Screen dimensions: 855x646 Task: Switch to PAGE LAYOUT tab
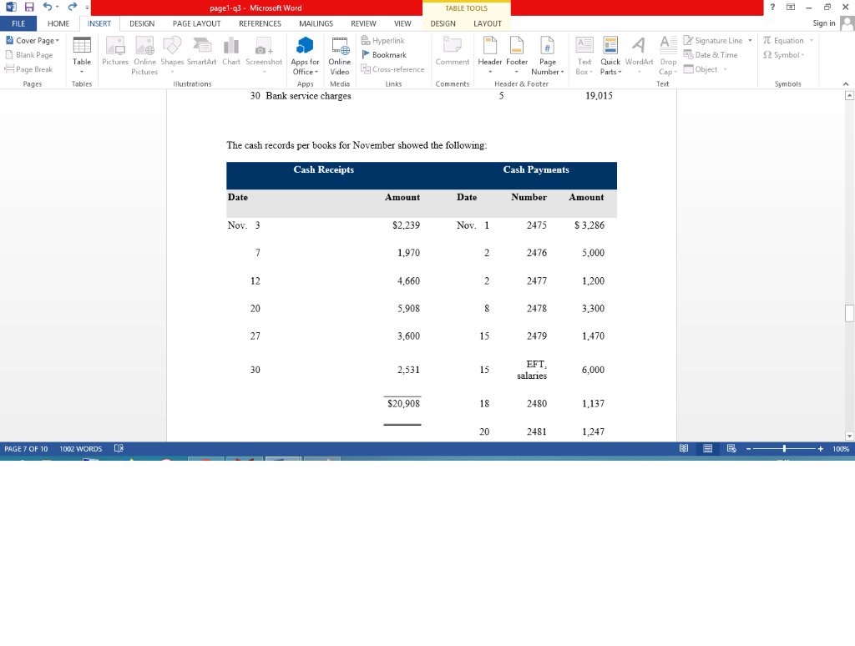(197, 23)
